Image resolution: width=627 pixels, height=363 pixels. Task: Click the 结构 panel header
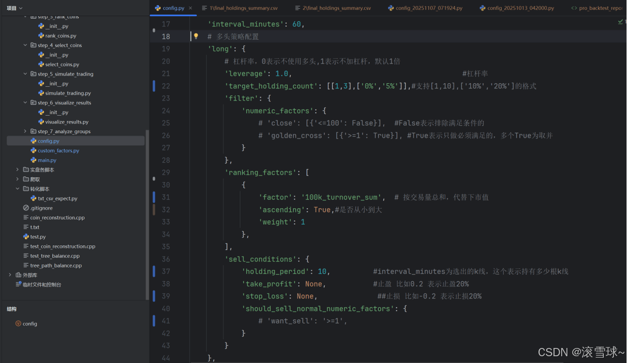point(12,309)
